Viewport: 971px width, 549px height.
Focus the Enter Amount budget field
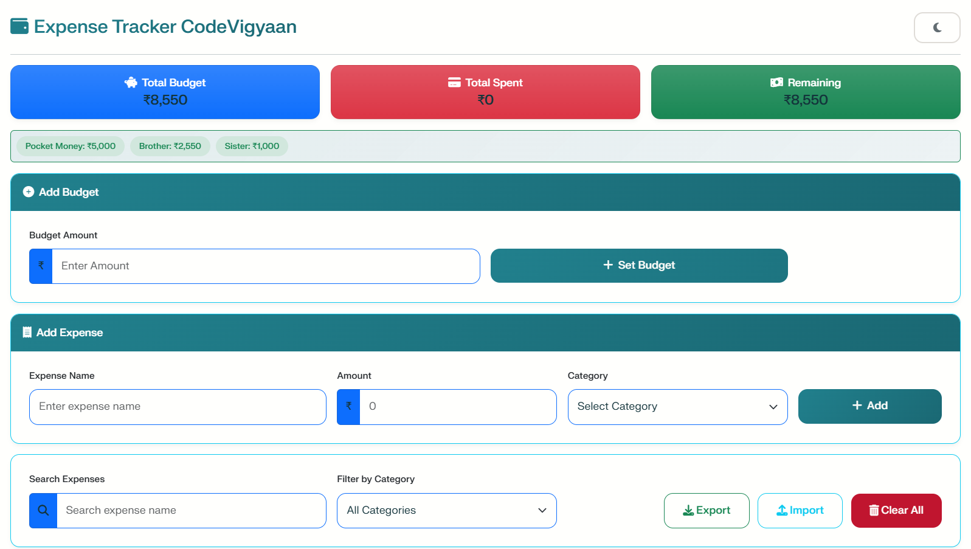pyautogui.click(x=265, y=266)
